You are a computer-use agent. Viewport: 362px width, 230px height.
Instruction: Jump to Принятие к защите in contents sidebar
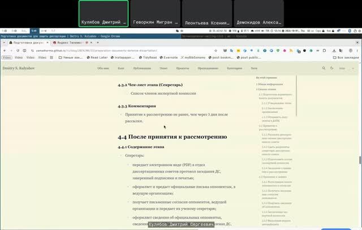(x=273, y=177)
